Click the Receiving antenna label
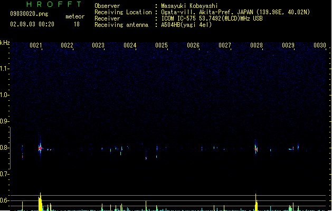This screenshot has width=332, height=211. point(121,25)
